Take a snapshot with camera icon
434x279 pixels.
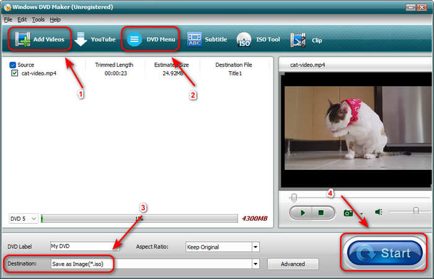coord(348,213)
